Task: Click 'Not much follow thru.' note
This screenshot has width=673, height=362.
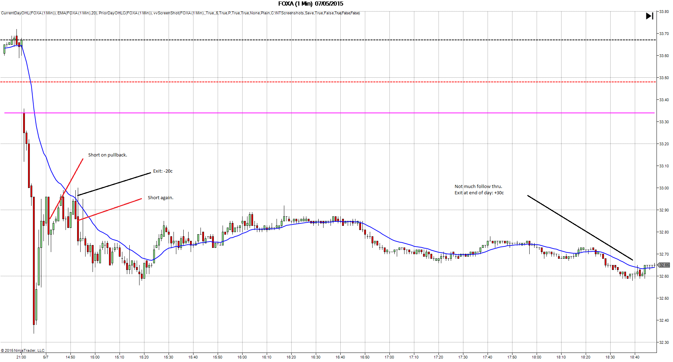Action: coord(478,186)
